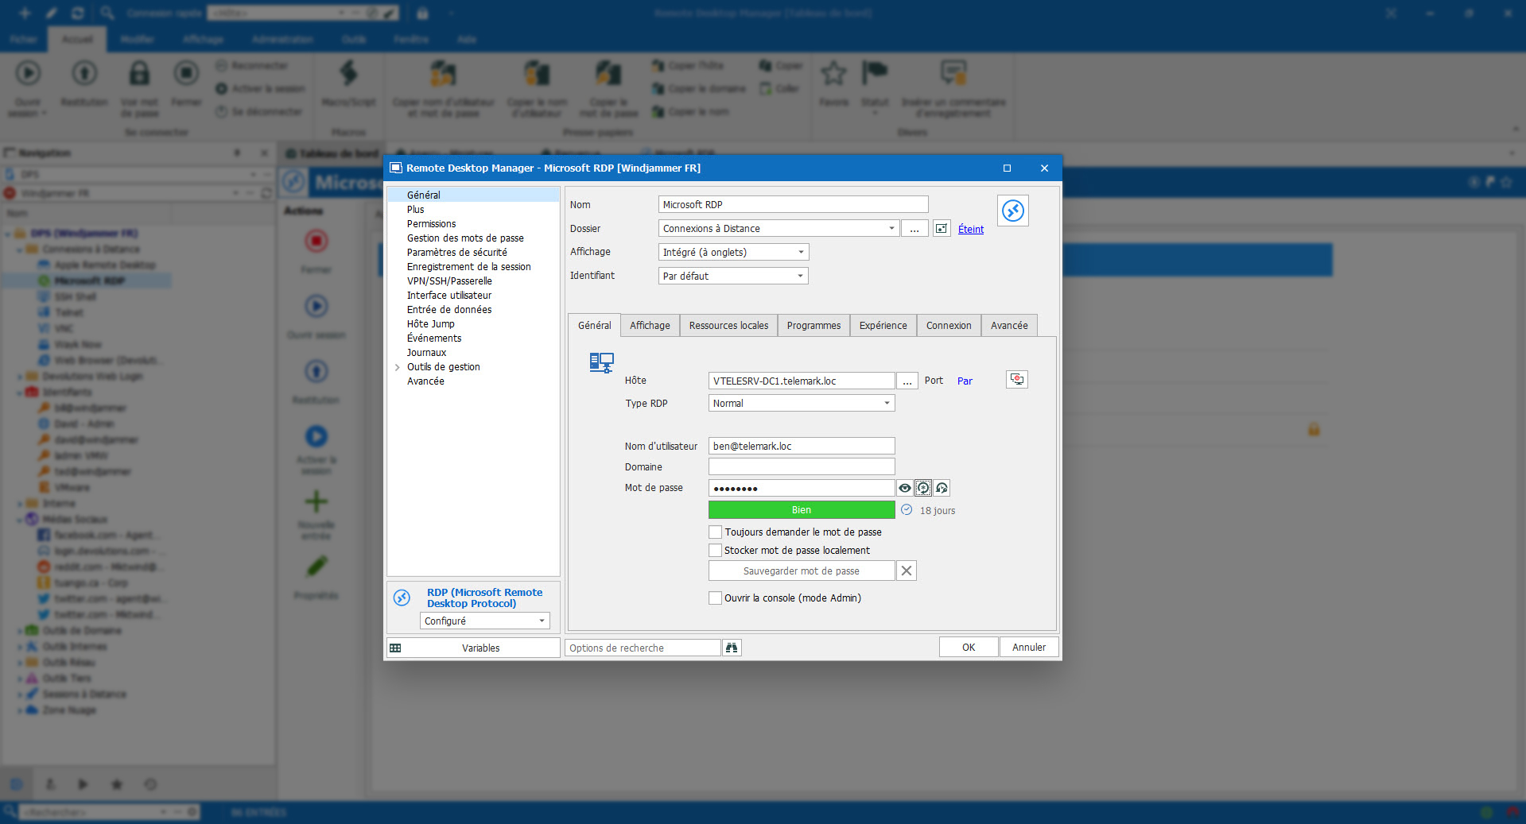Click the RDP session icon beside Nom field
The height and width of the screenshot is (824, 1526).
pos(1012,211)
